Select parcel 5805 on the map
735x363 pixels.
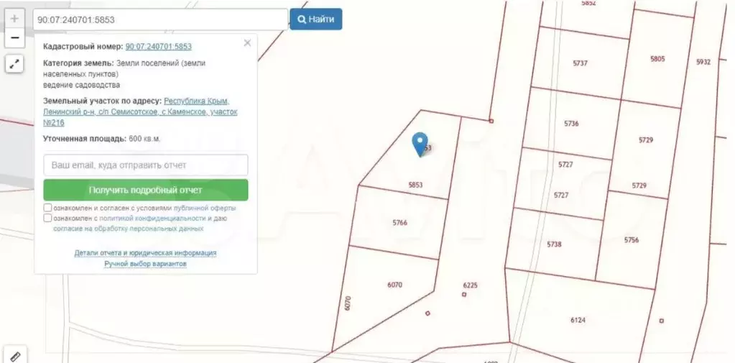pyautogui.click(x=657, y=59)
